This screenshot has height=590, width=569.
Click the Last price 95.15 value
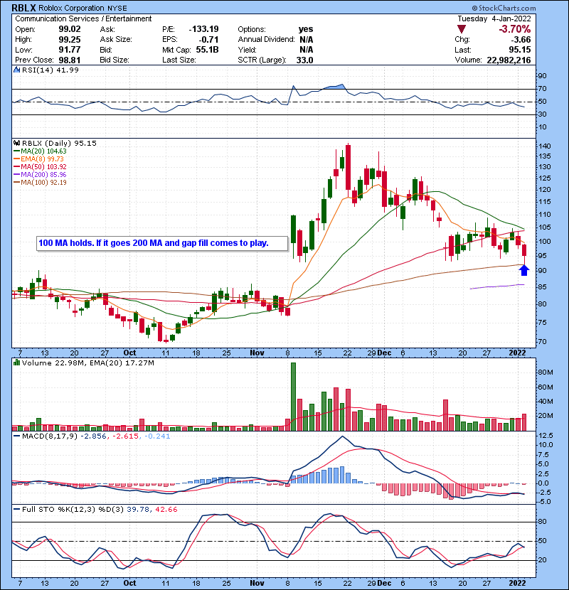coord(520,50)
